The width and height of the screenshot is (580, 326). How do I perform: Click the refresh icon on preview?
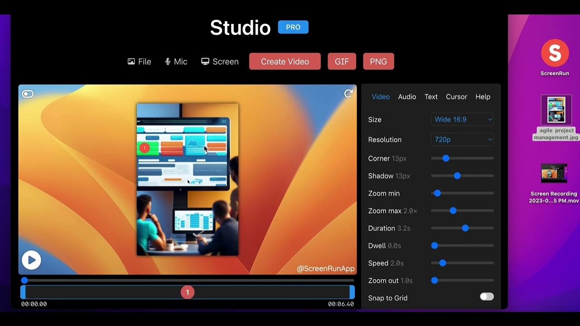[348, 94]
